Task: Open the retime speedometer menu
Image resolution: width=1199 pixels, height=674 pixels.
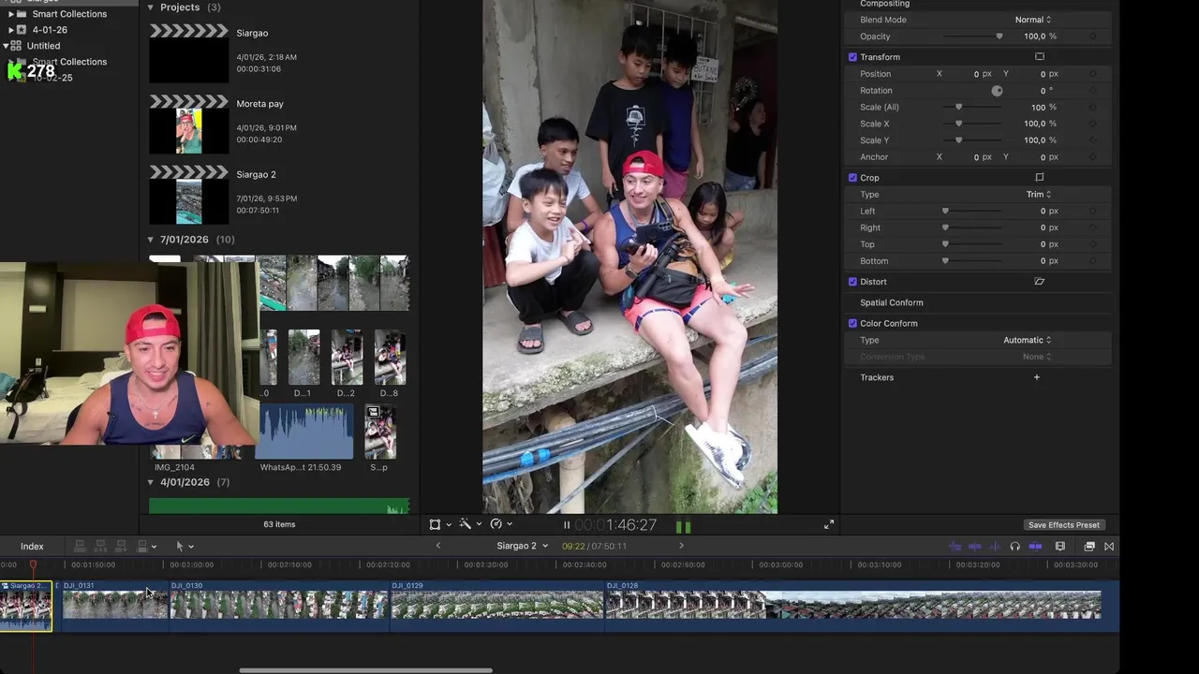Action: [496, 524]
